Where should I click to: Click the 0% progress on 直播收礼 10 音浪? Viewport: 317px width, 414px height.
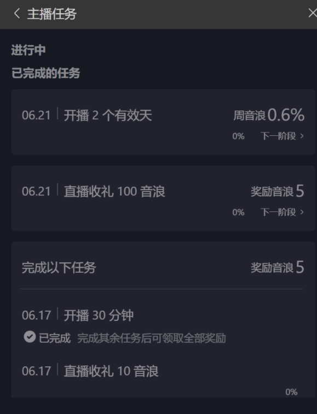[291, 392]
